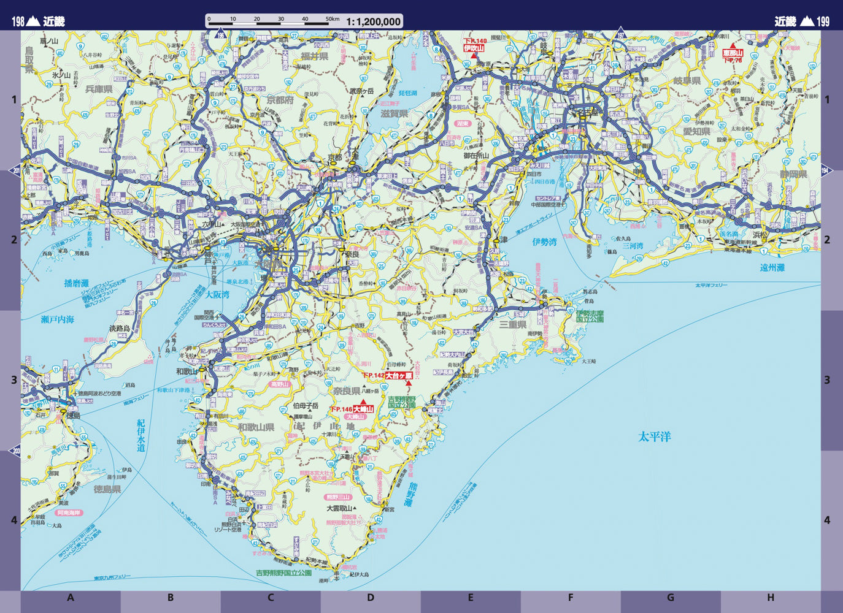Follow the page 203 arrow marker
Viewport: 843px width, 613px height.
[14, 451]
